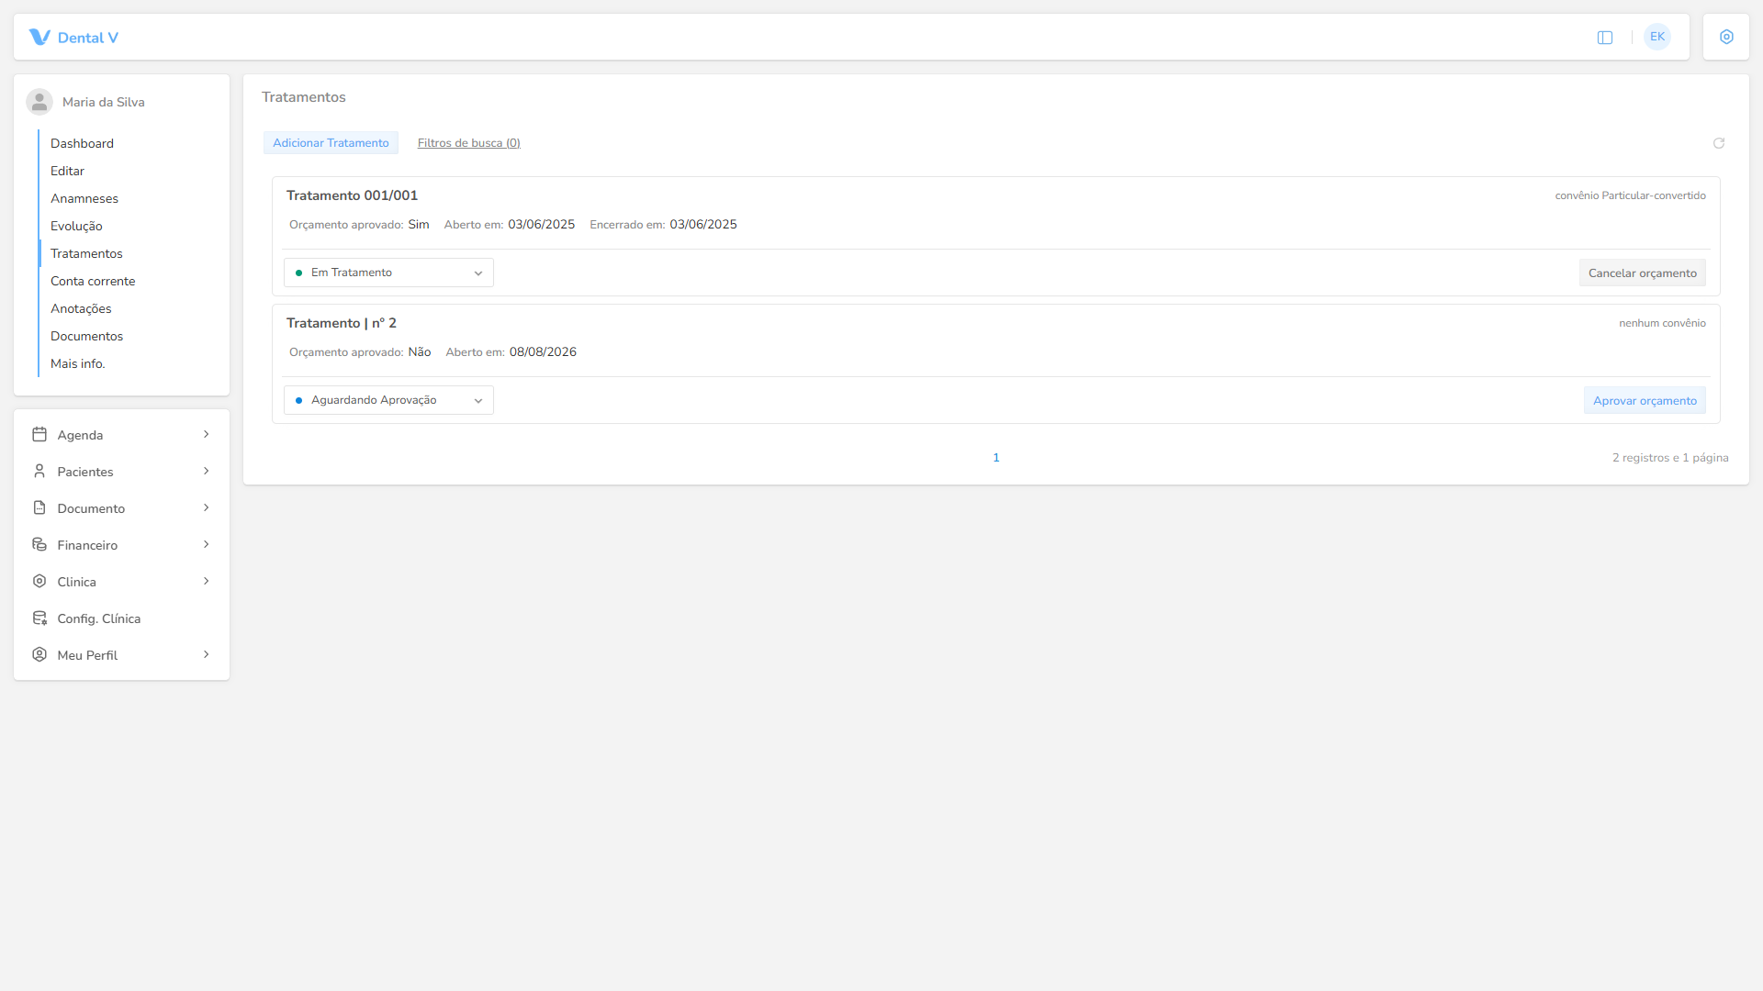Open the Em Tratamento status dropdown
Image resolution: width=1763 pixels, height=991 pixels.
tap(388, 273)
